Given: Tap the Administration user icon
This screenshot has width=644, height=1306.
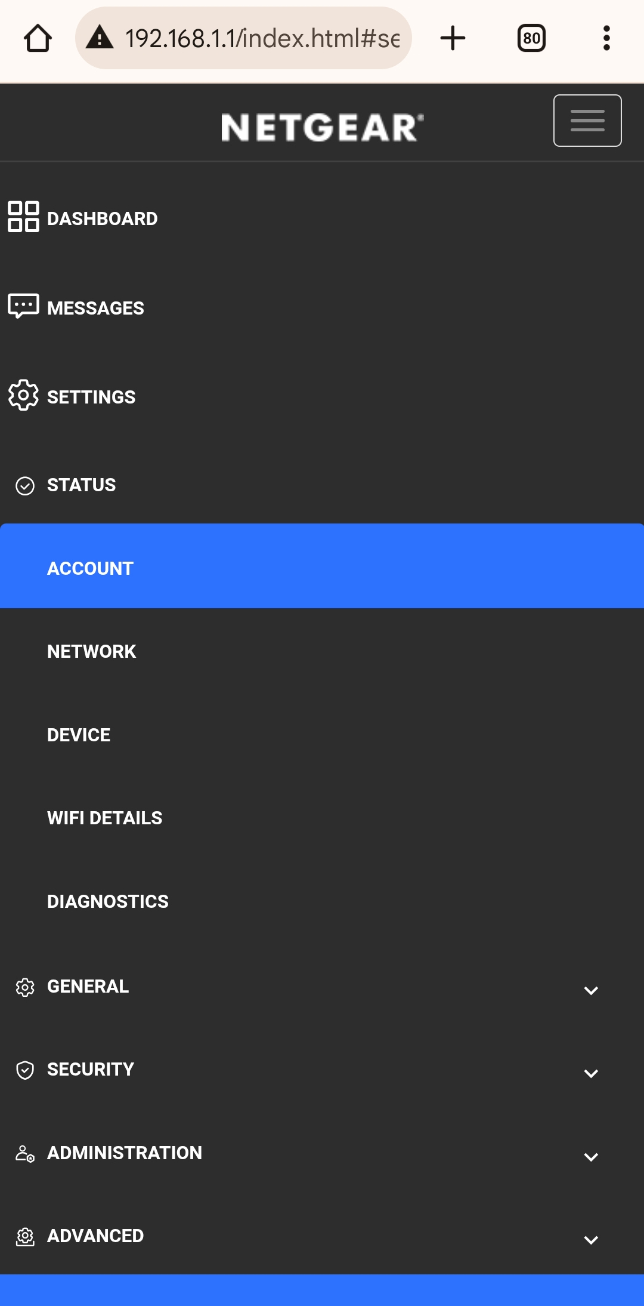Looking at the screenshot, I should [25, 1153].
